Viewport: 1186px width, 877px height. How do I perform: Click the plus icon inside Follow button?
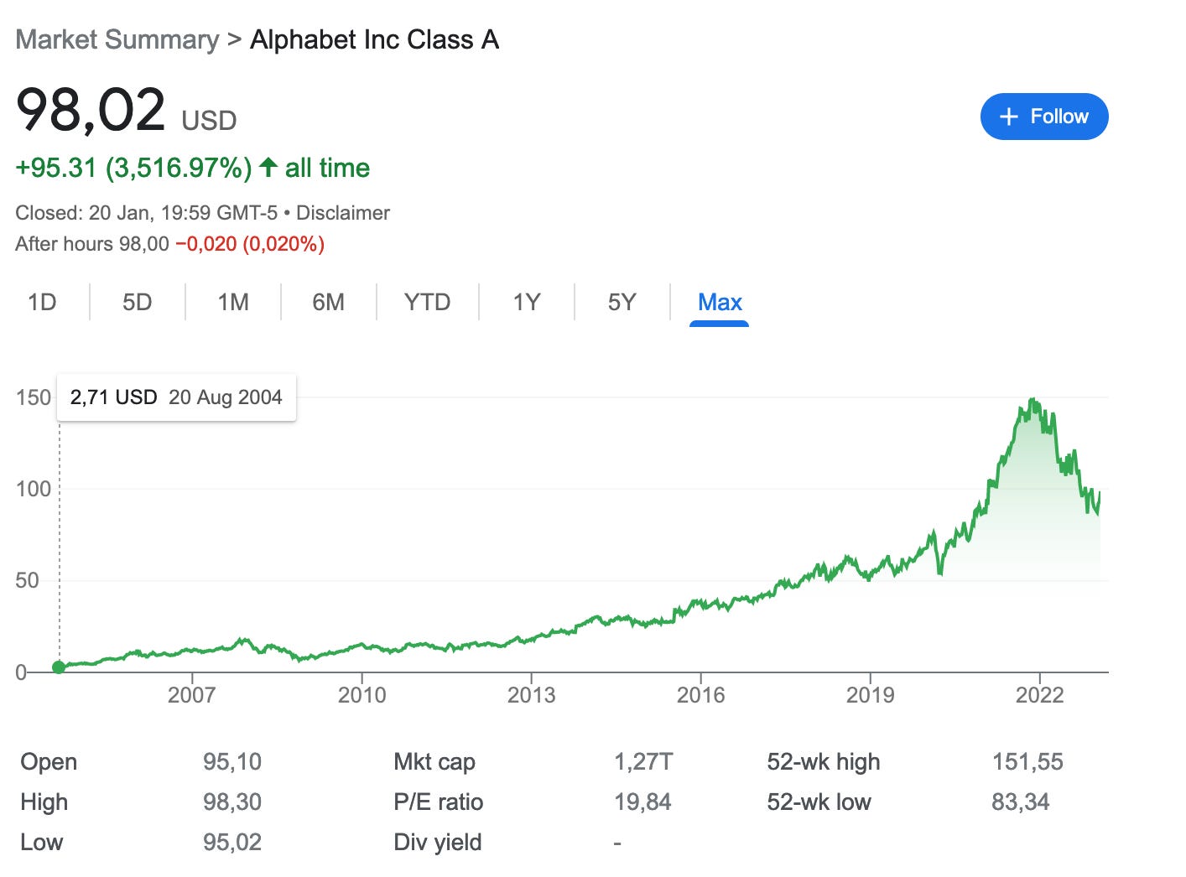pyautogui.click(x=1009, y=117)
